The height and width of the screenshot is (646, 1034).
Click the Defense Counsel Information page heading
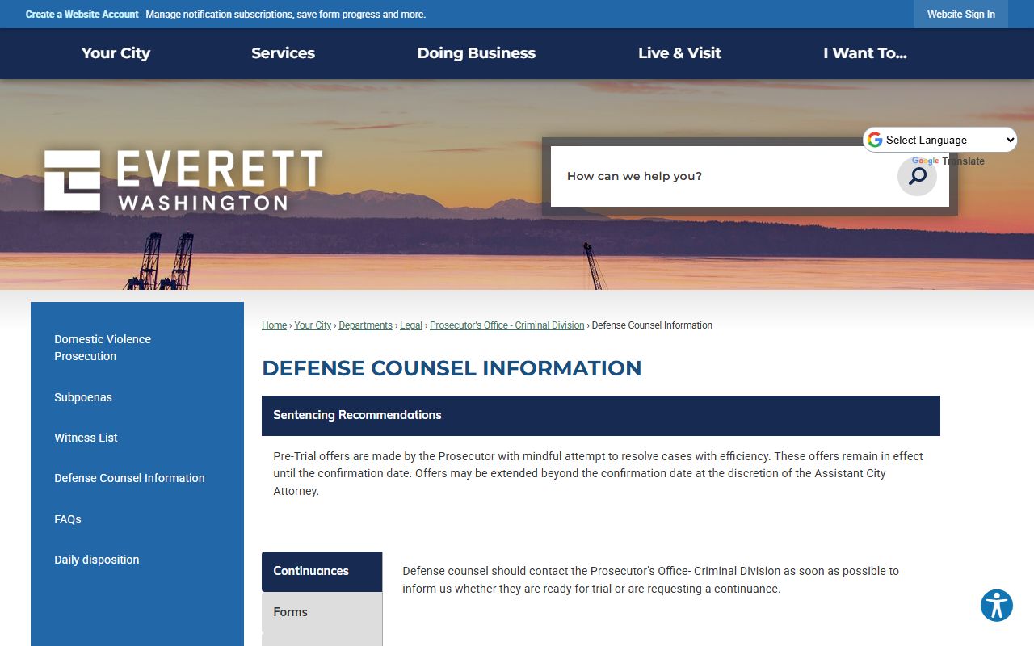click(x=452, y=368)
